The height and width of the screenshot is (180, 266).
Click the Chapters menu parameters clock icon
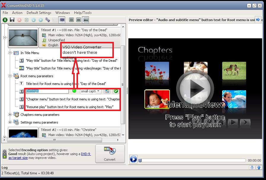point(16,115)
